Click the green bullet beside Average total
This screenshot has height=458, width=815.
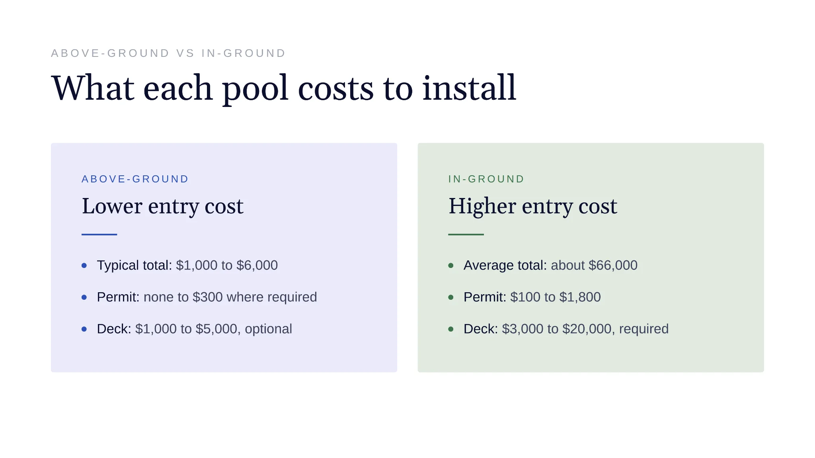point(451,266)
